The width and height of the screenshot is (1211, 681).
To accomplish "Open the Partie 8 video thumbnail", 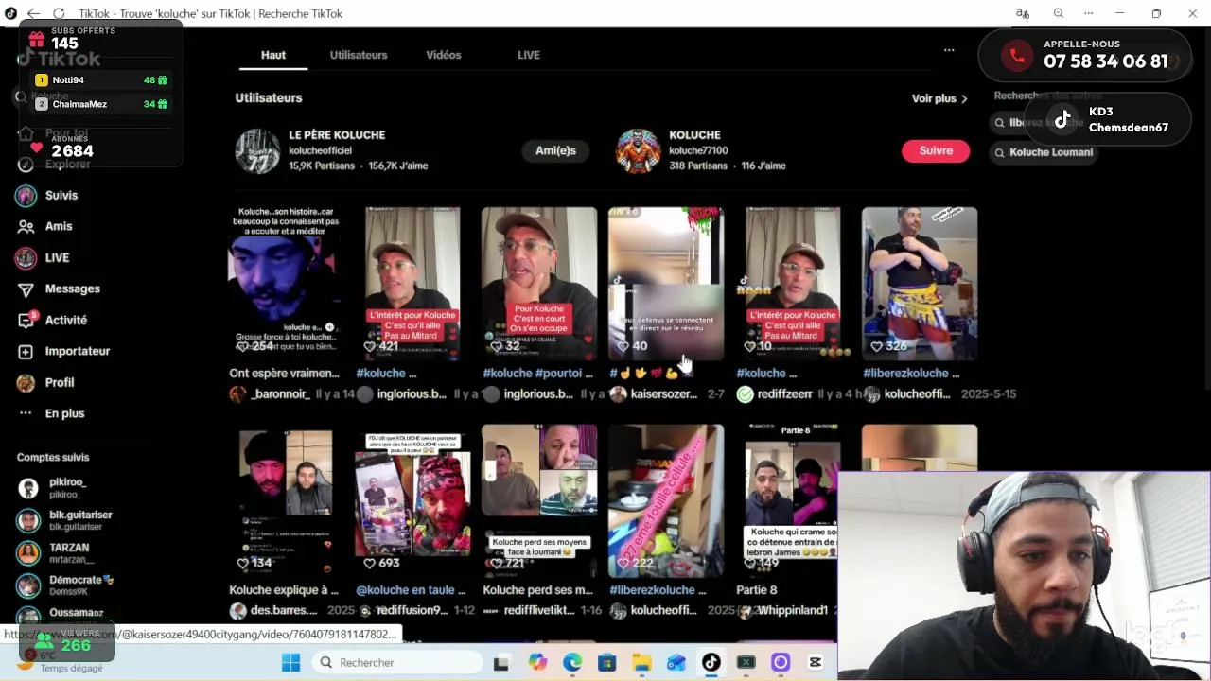I will [791, 501].
